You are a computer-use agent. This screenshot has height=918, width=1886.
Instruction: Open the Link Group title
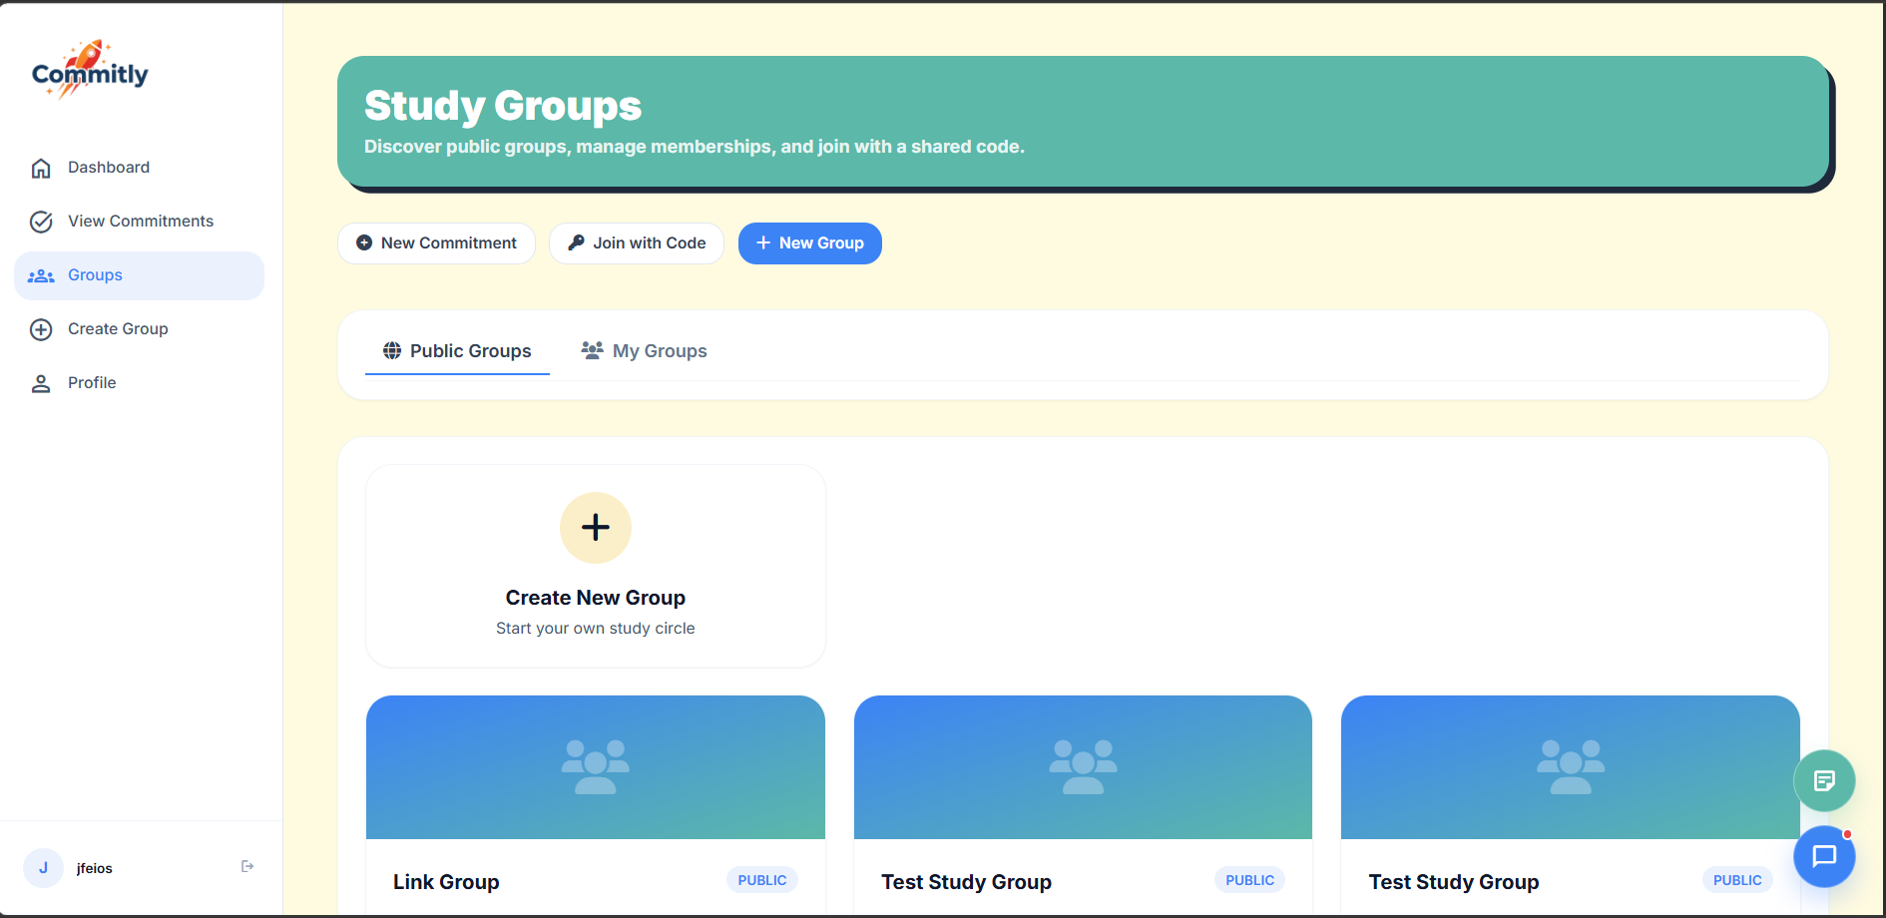(446, 882)
